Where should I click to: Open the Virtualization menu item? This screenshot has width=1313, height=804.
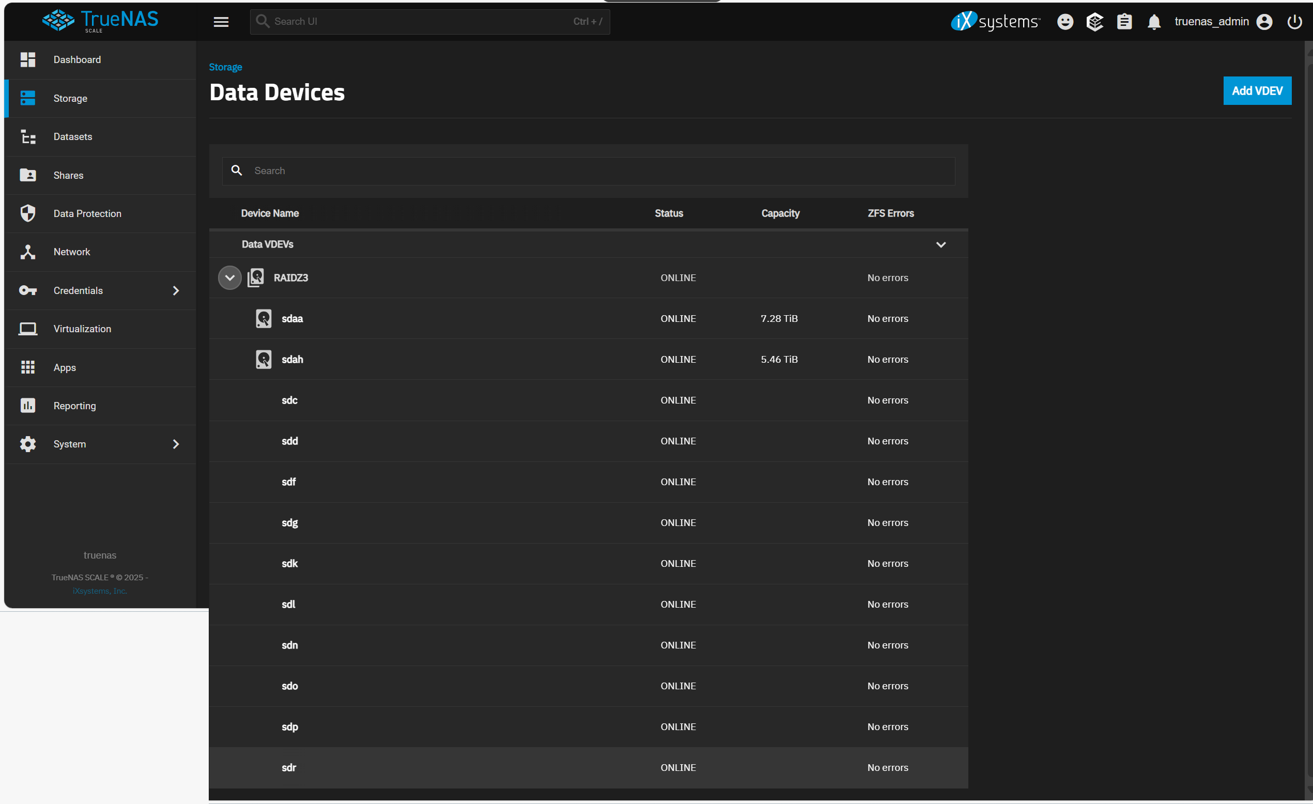pyautogui.click(x=82, y=329)
